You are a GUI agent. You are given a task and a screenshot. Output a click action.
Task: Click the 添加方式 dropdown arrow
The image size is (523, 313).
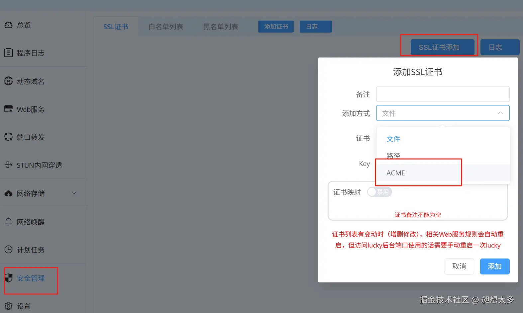click(x=500, y=113)
